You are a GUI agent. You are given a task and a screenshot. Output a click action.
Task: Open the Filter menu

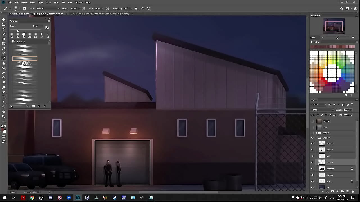click(x=57, y=3)
